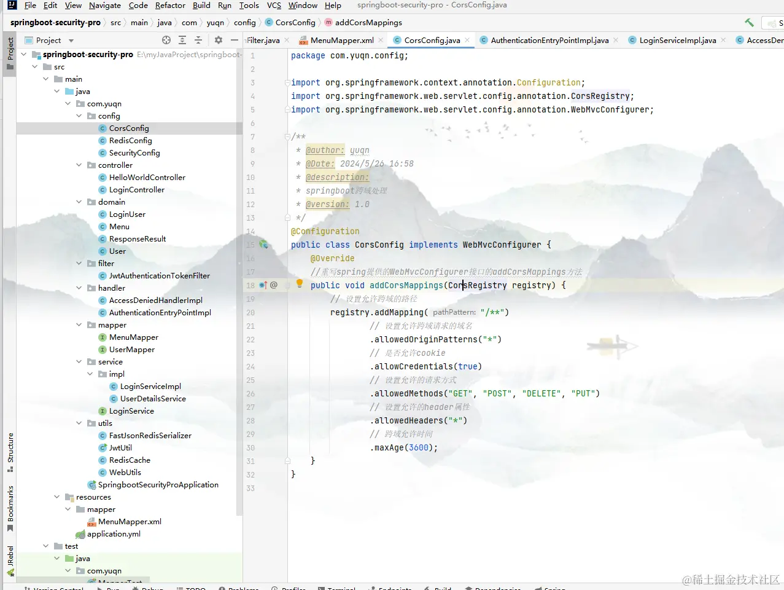Switch to the LoginServiceImpl.java tab
The image size is (784, 590).
(677, 41)
